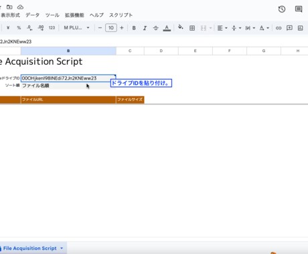
Task: Click the ソート順 label cell
Action: click(12, 86)
